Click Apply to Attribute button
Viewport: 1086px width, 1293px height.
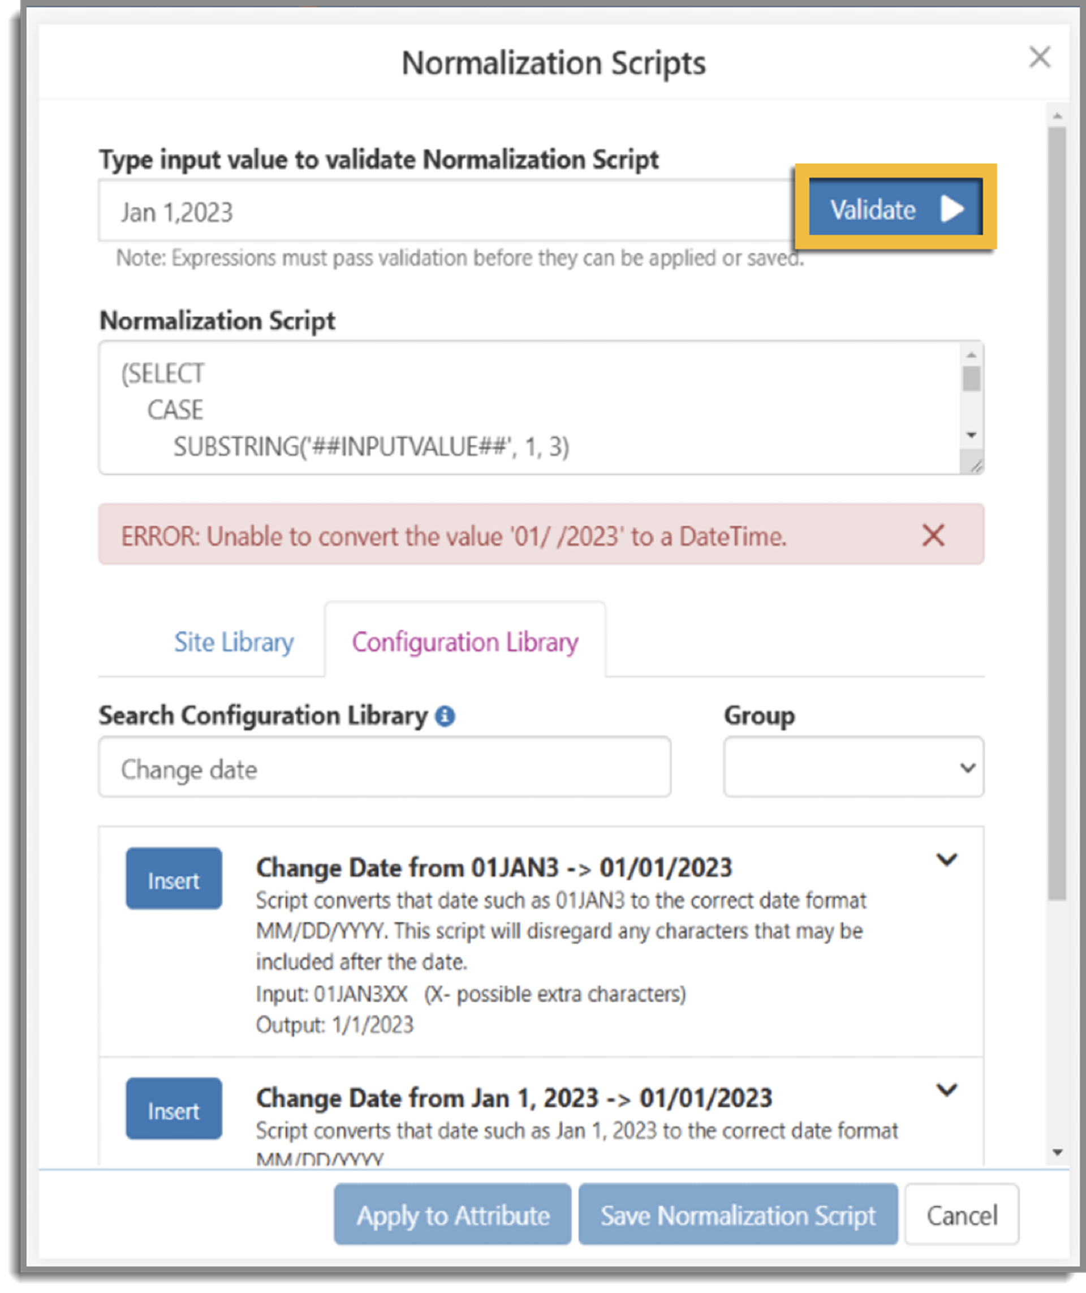[x=453, y=1214]
